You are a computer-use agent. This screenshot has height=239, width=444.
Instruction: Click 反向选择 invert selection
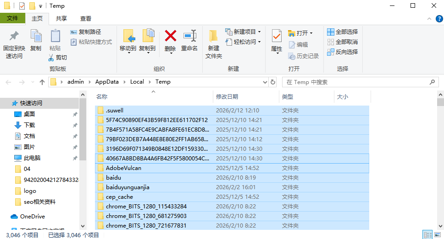342,52
